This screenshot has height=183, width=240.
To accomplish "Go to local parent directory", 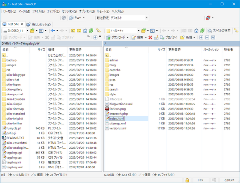I will click(x=73, y=31).
